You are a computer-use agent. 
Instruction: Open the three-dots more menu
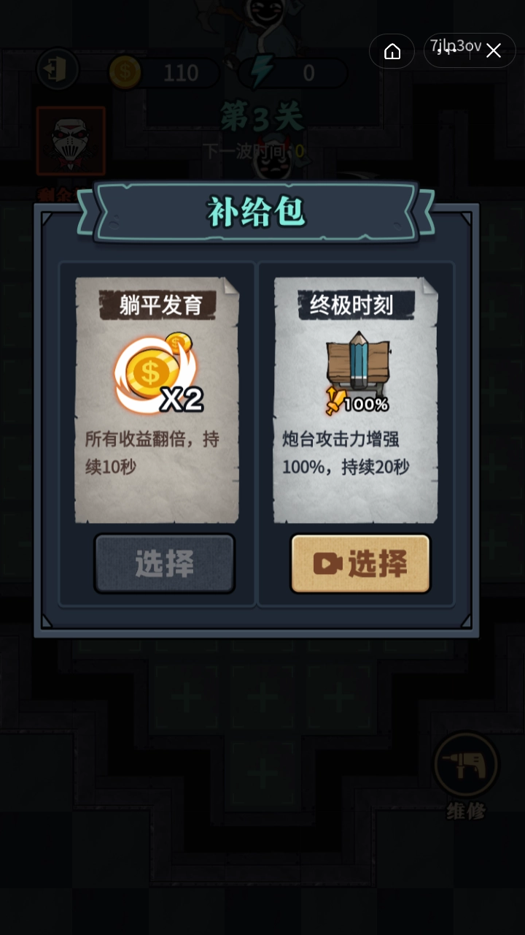447,51
